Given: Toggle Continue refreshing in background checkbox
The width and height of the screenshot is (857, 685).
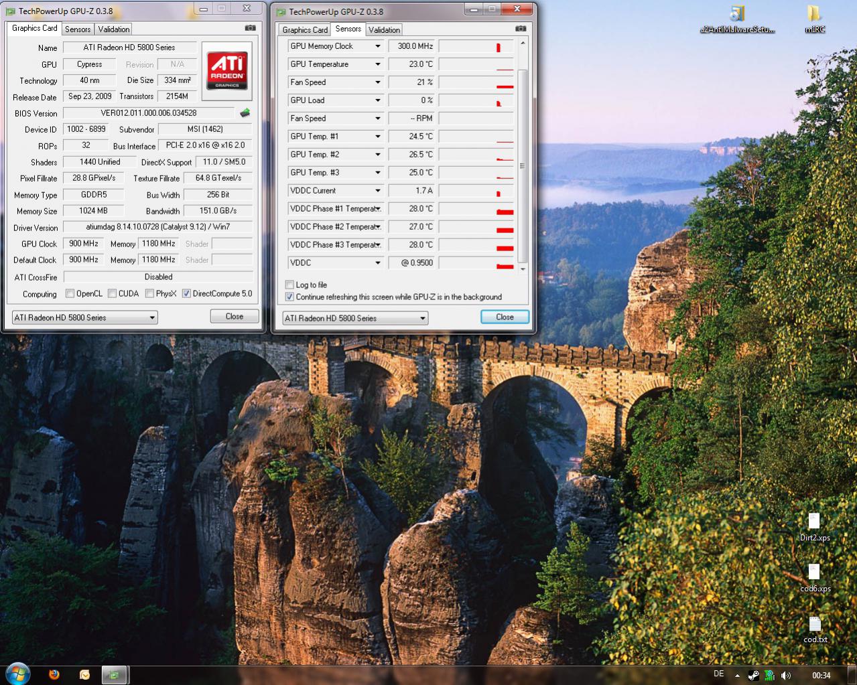Looking at the screenshot, I should [x=289, y=297].
